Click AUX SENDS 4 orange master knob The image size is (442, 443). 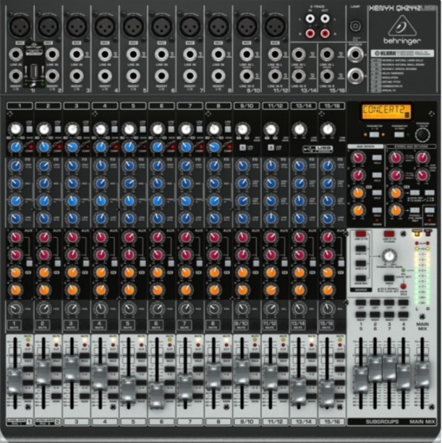358,210
